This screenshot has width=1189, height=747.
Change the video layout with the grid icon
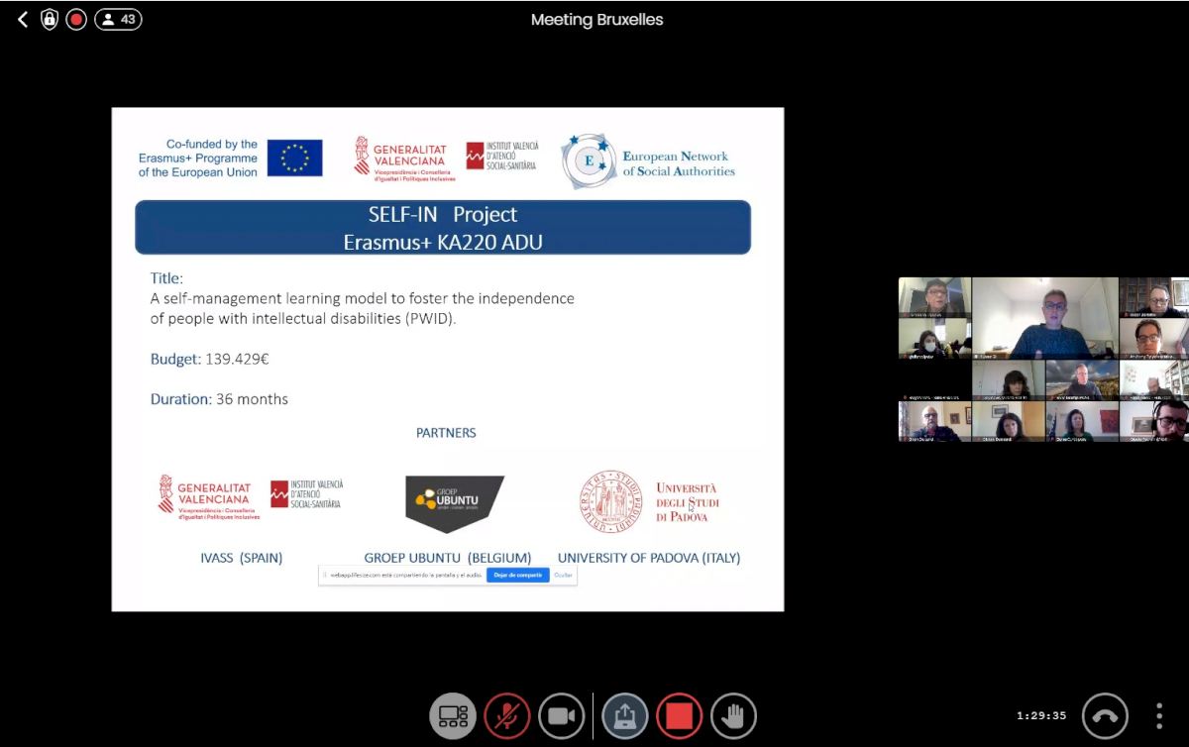pos(453,715)
